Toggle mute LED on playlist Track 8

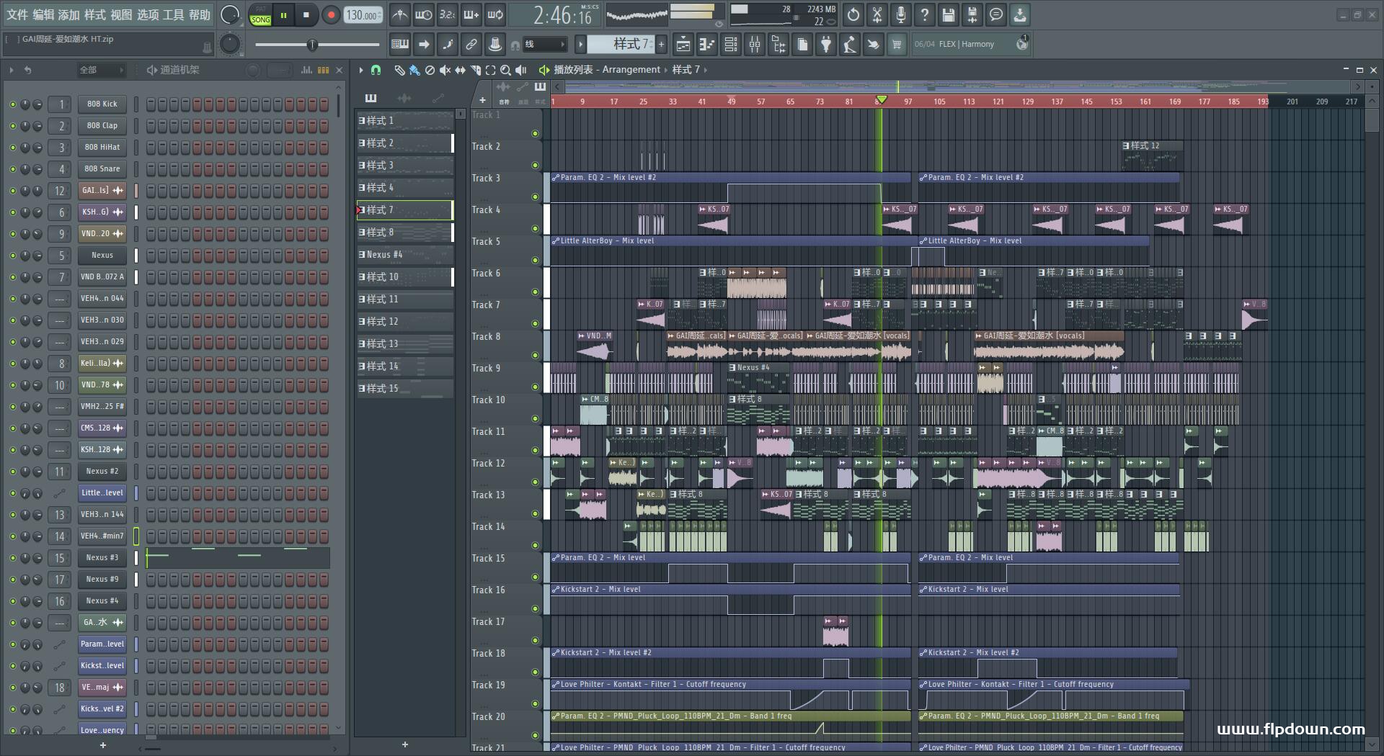(x=535, y=355)
